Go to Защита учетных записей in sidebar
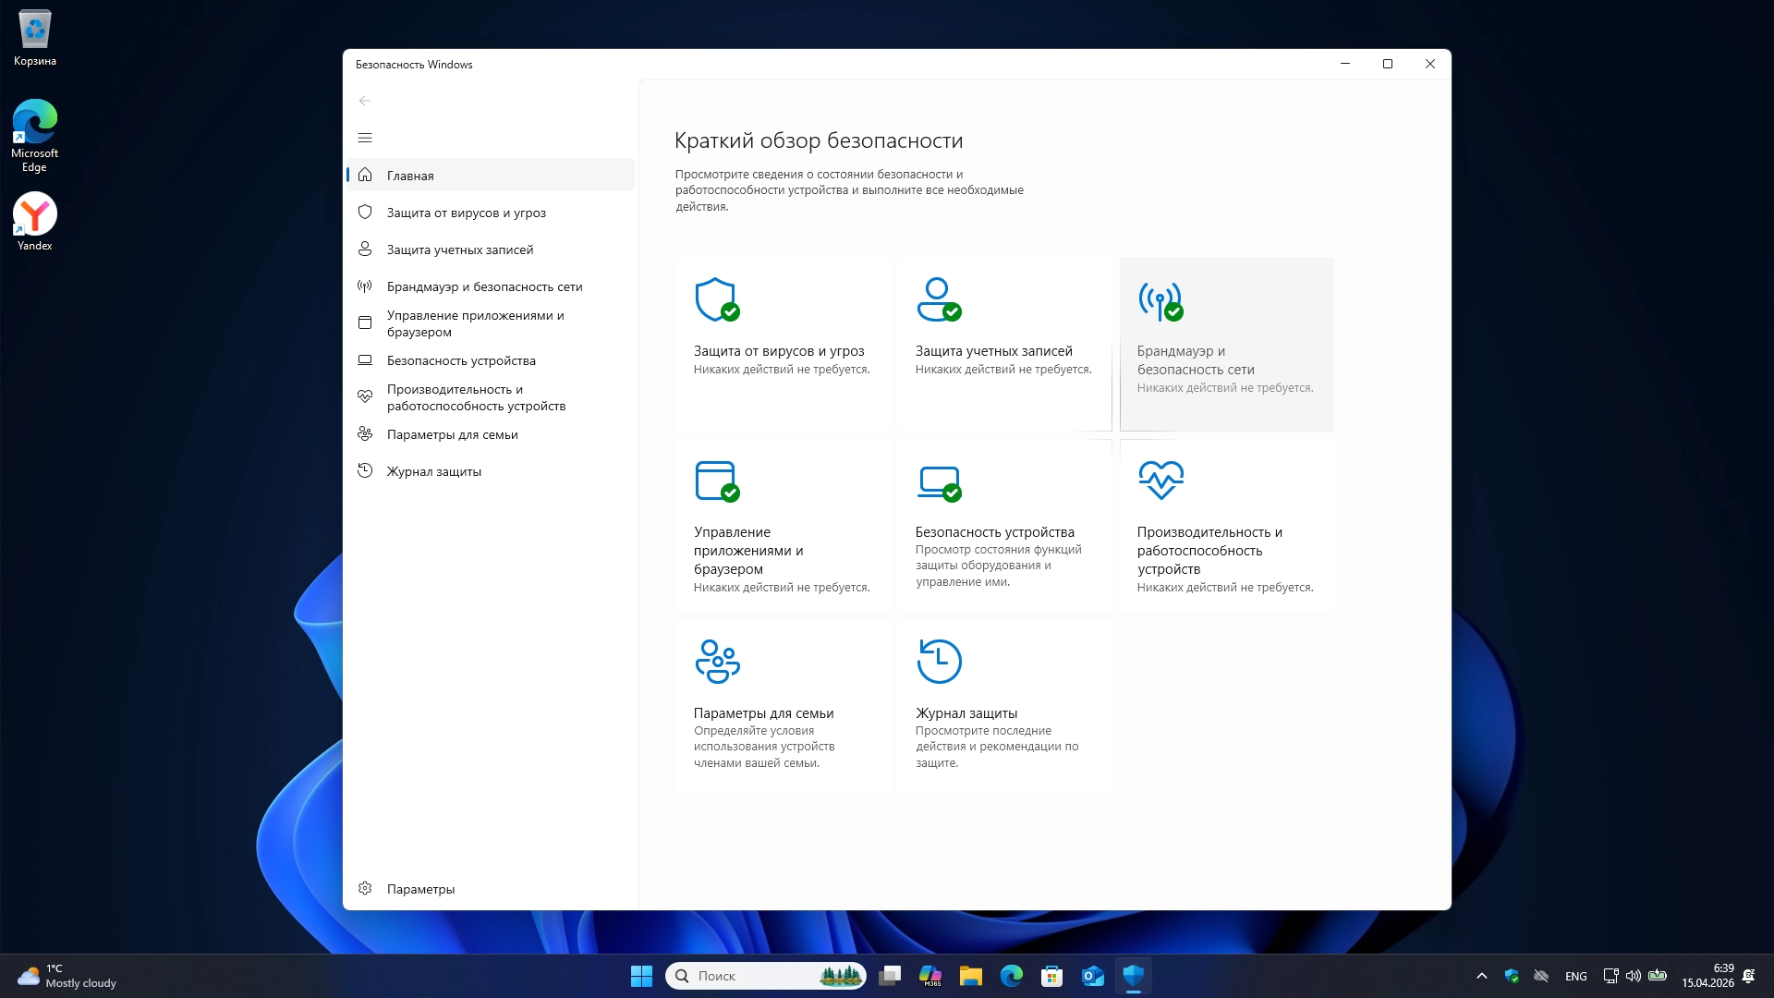This screenshot has width=1774, height=998. [x=459, y=249]
